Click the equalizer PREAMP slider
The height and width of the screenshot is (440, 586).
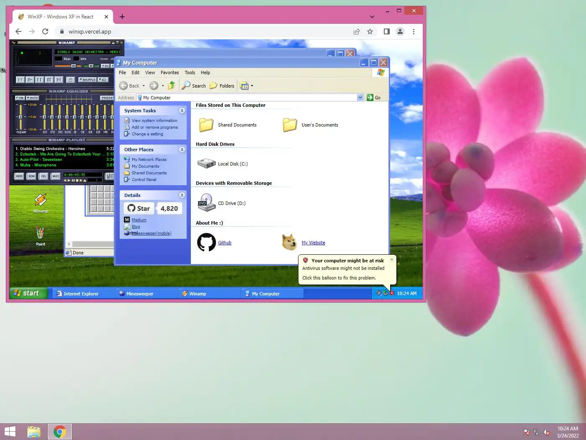21,117
